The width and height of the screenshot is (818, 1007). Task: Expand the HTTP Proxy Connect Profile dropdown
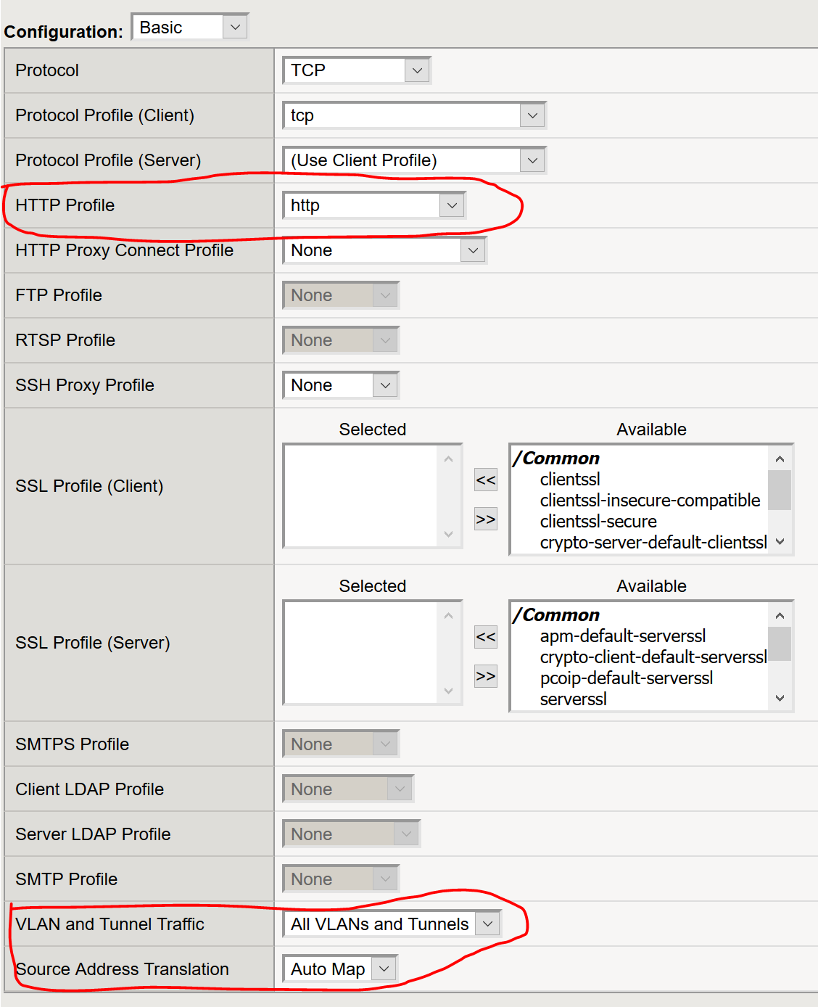[384, 250]
